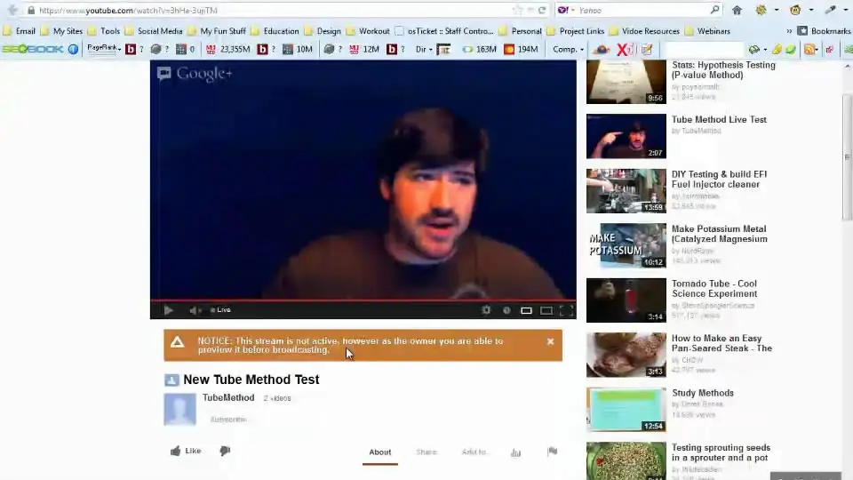Click the SEOBook toolbar logo
Screen dimensions: 853x480
pos(33,49)
